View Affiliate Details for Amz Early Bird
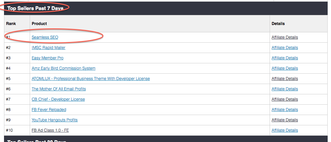Image resolution: width=331 pixels, height=142 pixels. [285, 68]
